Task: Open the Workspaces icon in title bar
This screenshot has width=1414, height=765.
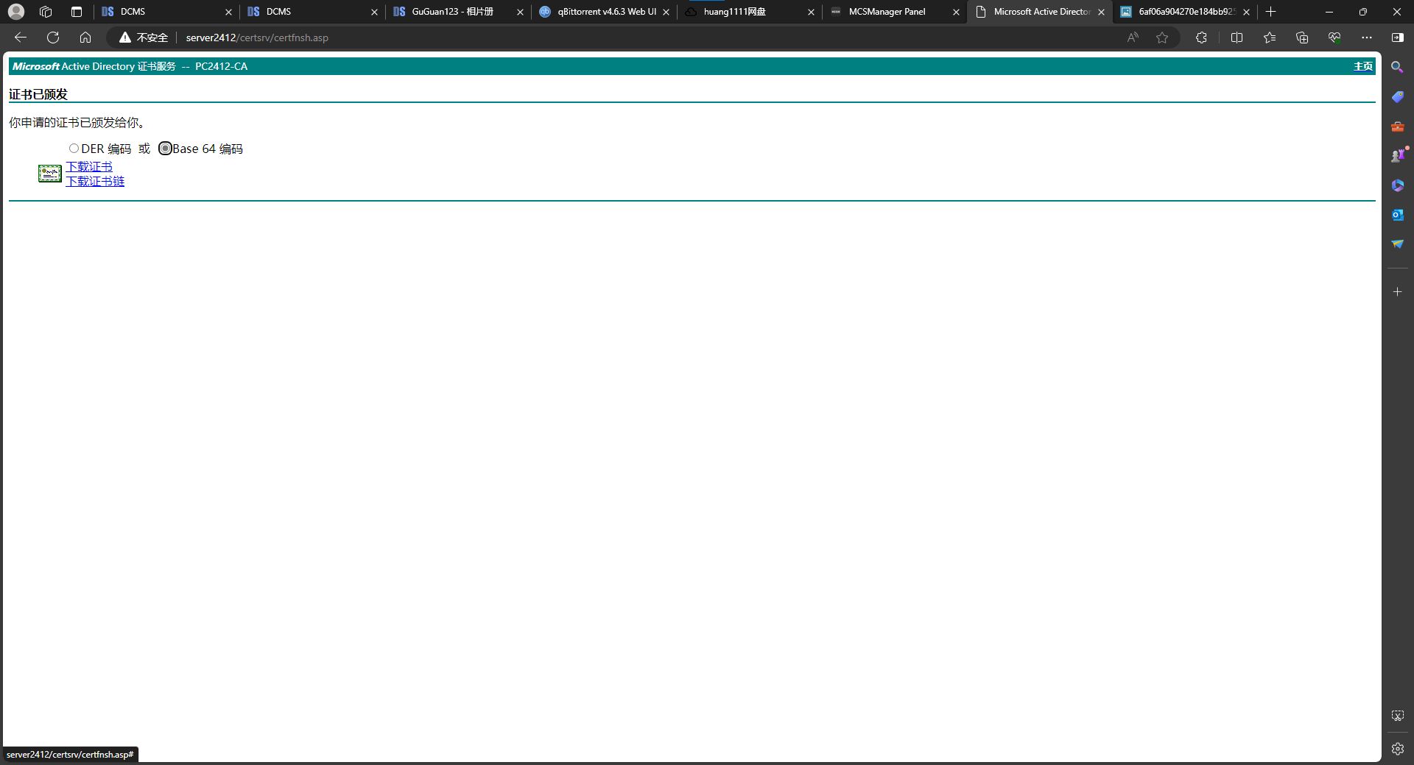Action: [46, 12]
